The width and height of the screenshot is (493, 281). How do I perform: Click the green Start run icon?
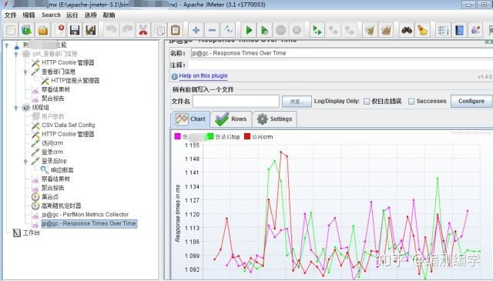tap(249, 30)
